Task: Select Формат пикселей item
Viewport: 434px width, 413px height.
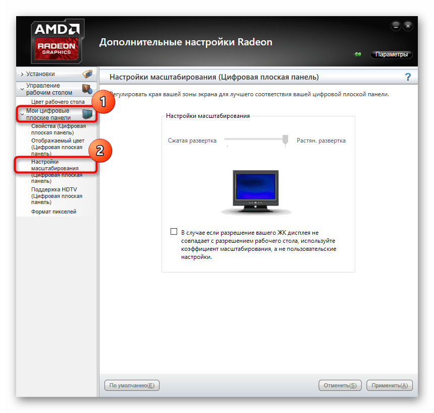Action: point(53,212)
